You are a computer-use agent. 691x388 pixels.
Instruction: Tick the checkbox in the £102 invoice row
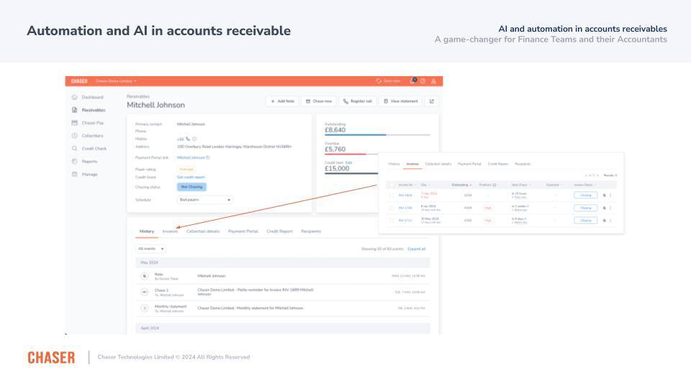click(x=392, y=221)
